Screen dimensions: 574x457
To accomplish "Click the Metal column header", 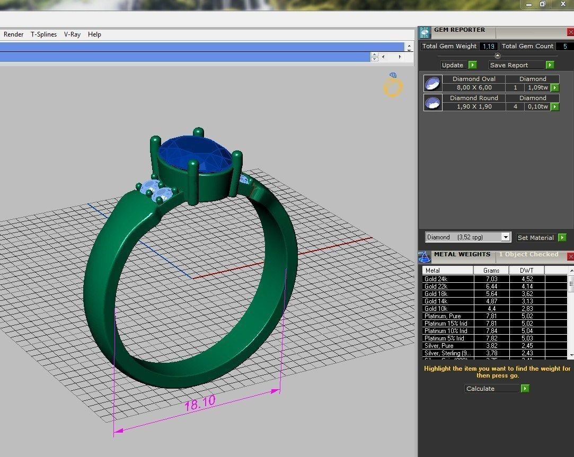I will coord(448,271).
